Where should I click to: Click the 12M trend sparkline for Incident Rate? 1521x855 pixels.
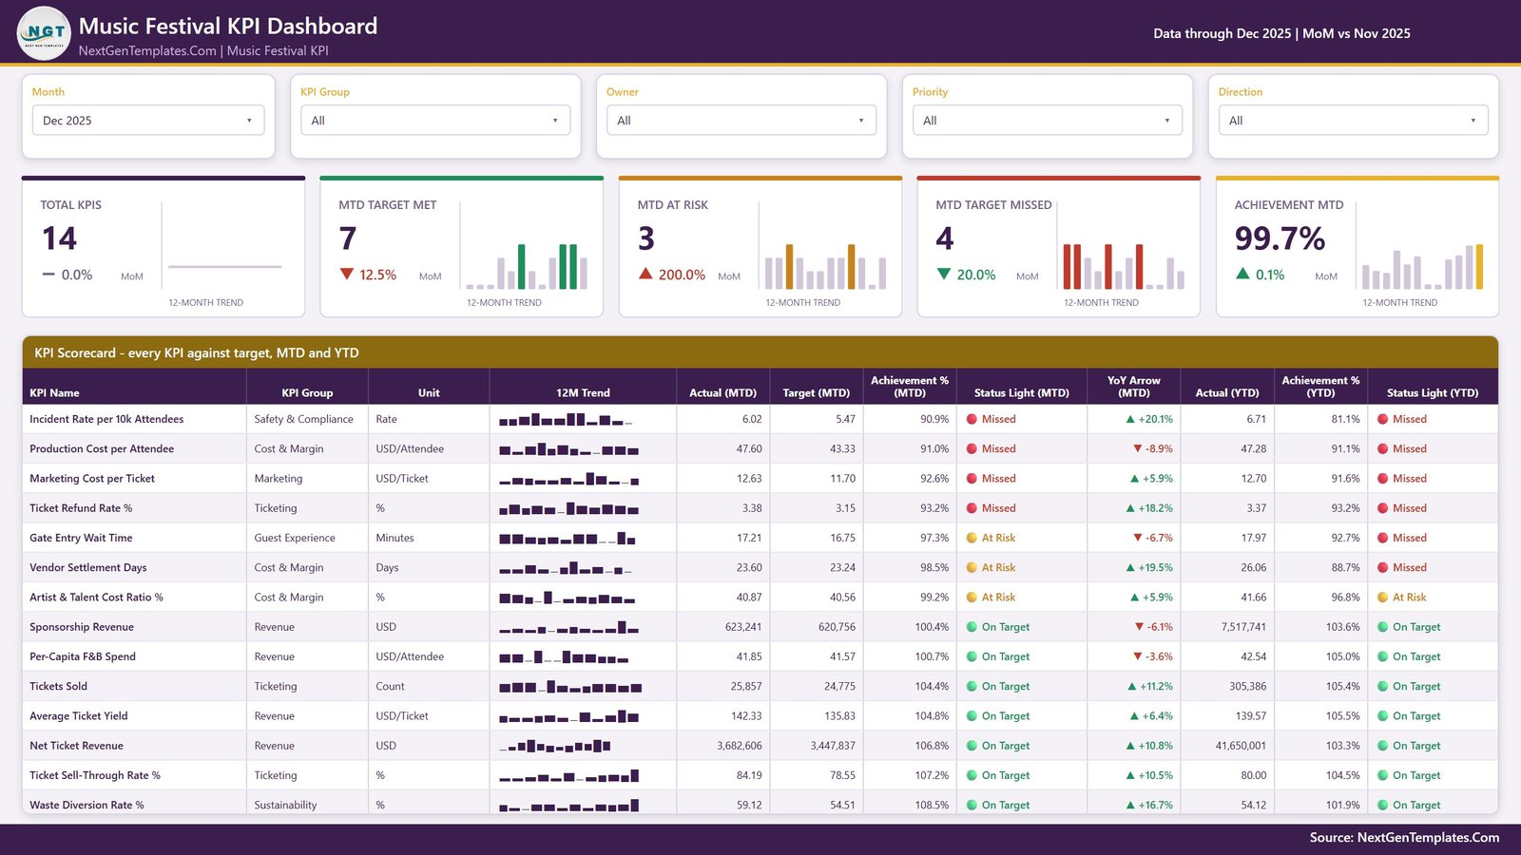pyautogui.click(x=567, y=419)
